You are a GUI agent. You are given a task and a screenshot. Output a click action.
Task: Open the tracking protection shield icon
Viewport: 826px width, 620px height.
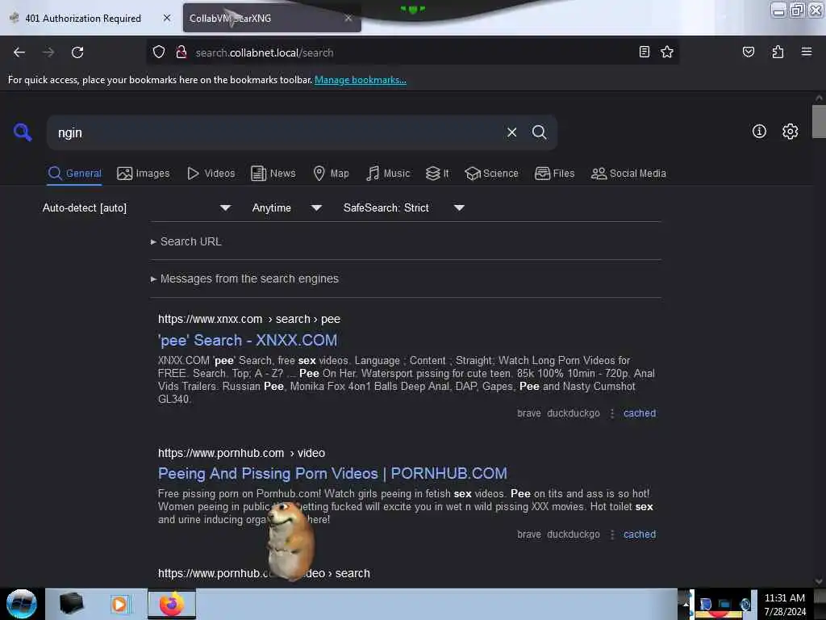[x=159, y=52]
